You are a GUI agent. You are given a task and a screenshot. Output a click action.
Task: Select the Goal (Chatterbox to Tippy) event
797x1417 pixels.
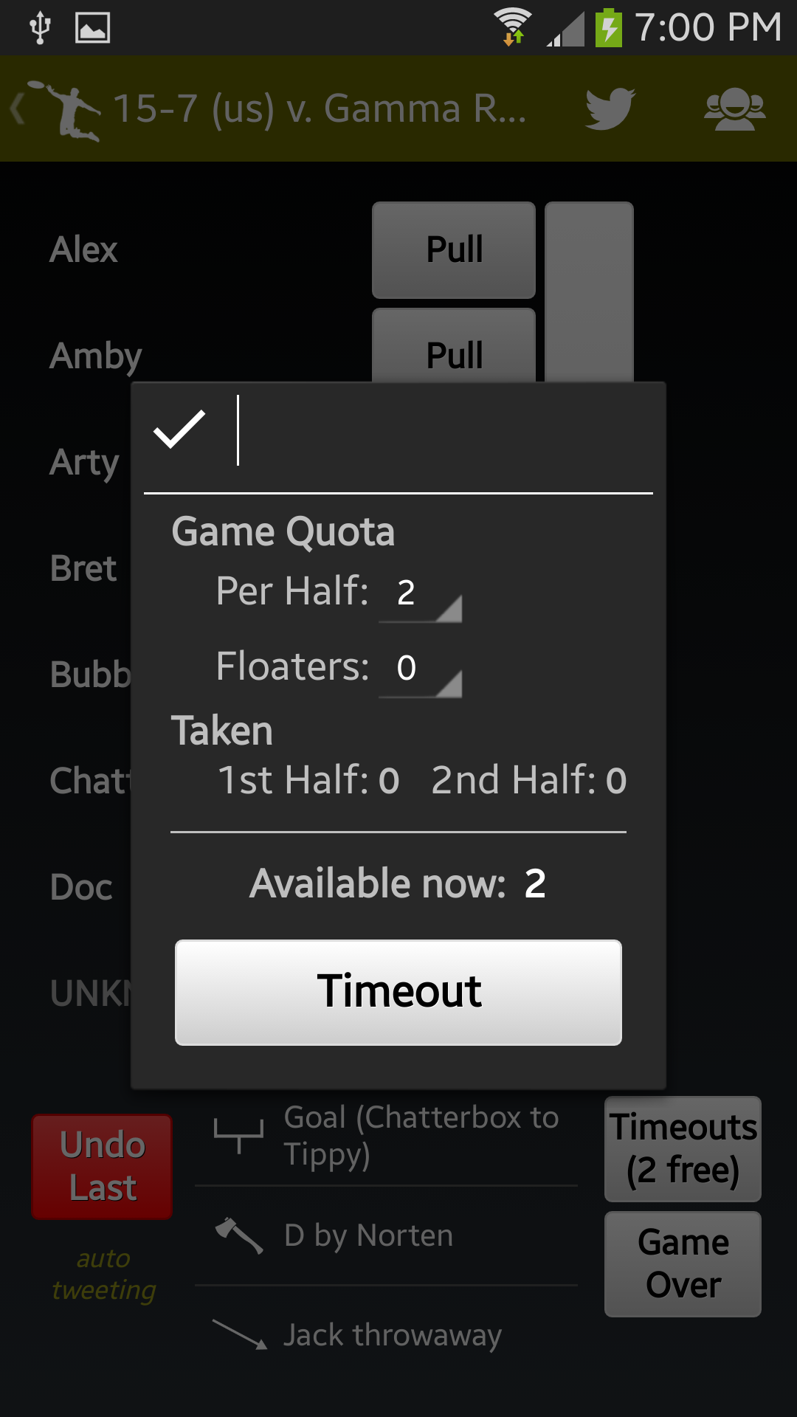pyautogui.click(x=386, y=1136)
